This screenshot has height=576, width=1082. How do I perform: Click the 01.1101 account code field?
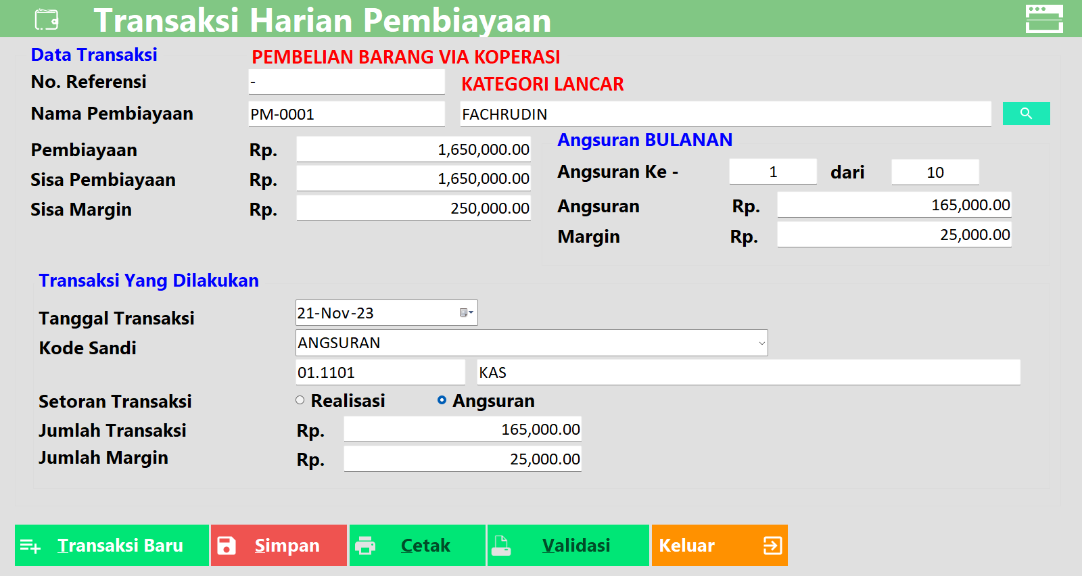[x=380, y=373]
